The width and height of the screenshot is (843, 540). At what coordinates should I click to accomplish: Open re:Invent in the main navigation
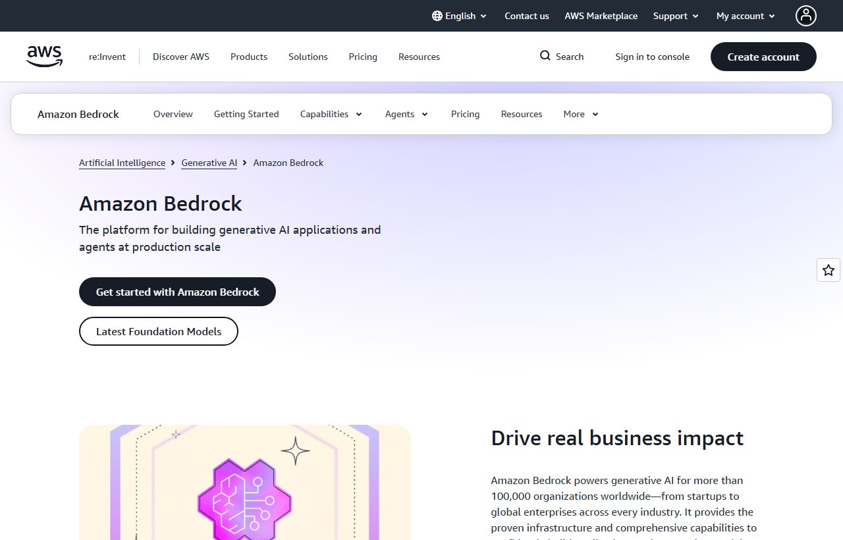(107, 57)
